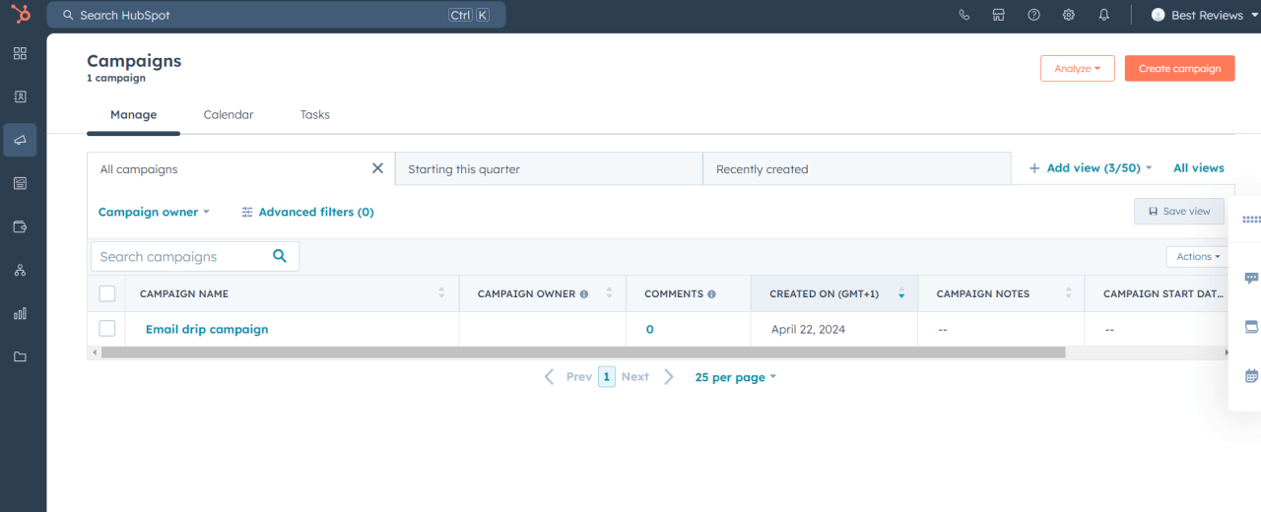Image resolution: width=1261 pixels, height=512 pixels.
Task: Sort by Created On column arrows
Action: pyautogui.click(x=901, y=293)
